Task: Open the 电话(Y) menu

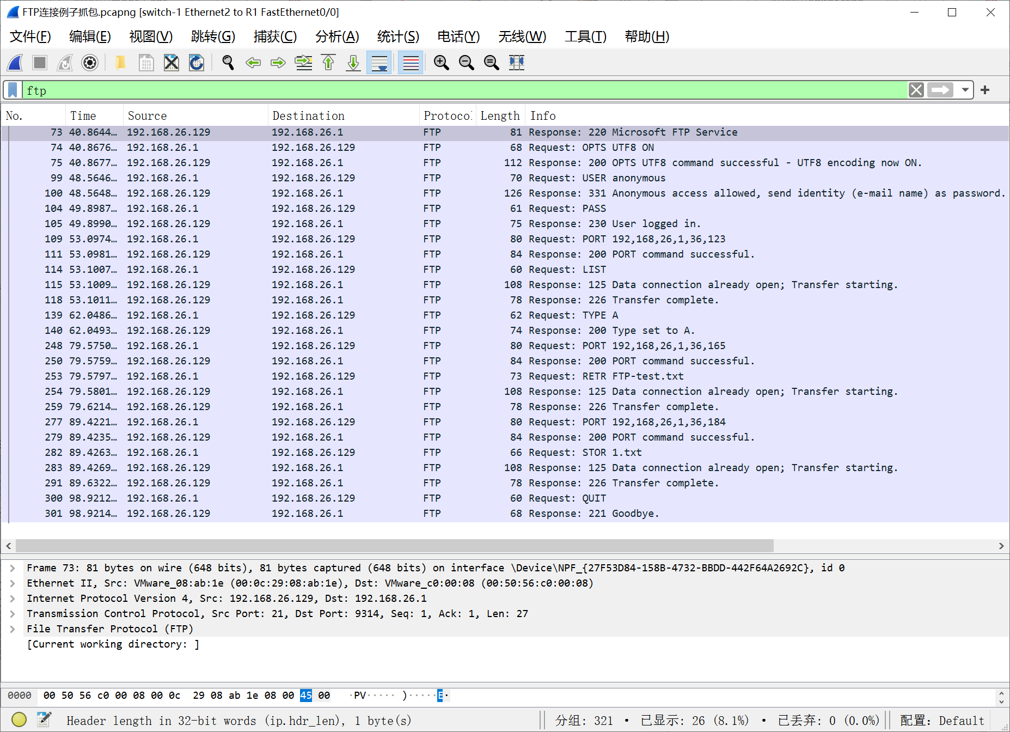Action: pos(458,36)
